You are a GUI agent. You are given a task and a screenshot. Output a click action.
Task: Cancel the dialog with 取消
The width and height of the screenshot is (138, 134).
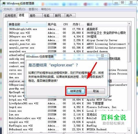tap(96, 91)
